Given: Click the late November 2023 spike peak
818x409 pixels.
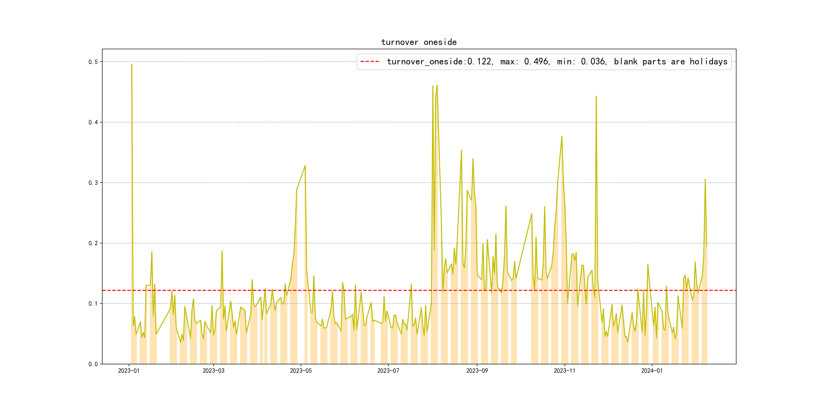Looking at the screenshot, I should (x=596, y=96).
